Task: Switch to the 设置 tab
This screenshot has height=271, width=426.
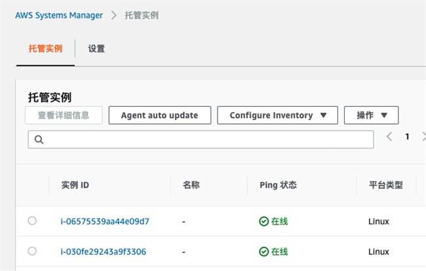Action: pos(96,49)
